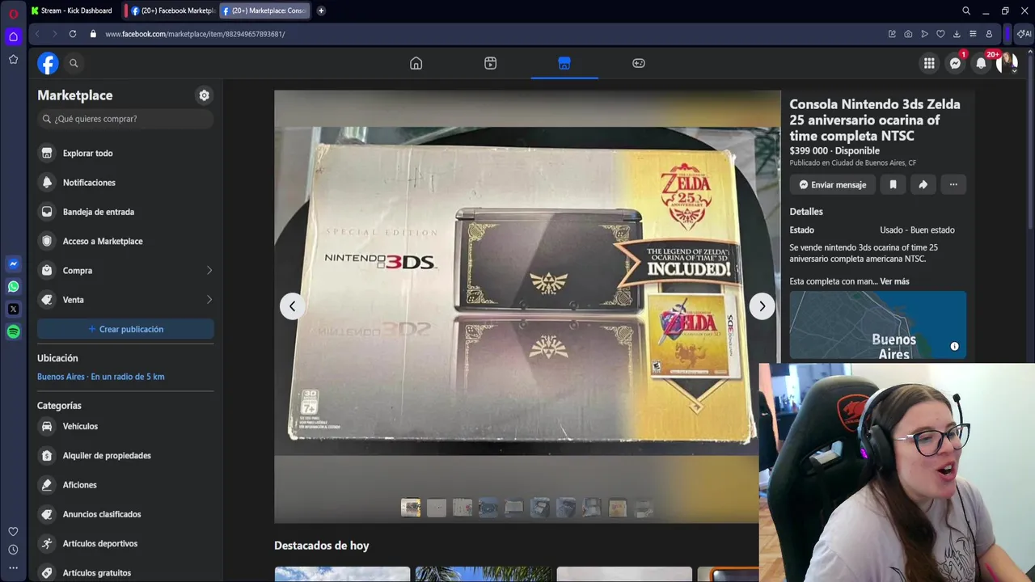Image resolution: width=1035 pixels, height=582 pixels.
Task: Show next listing photo
Action: pos(762,306)
